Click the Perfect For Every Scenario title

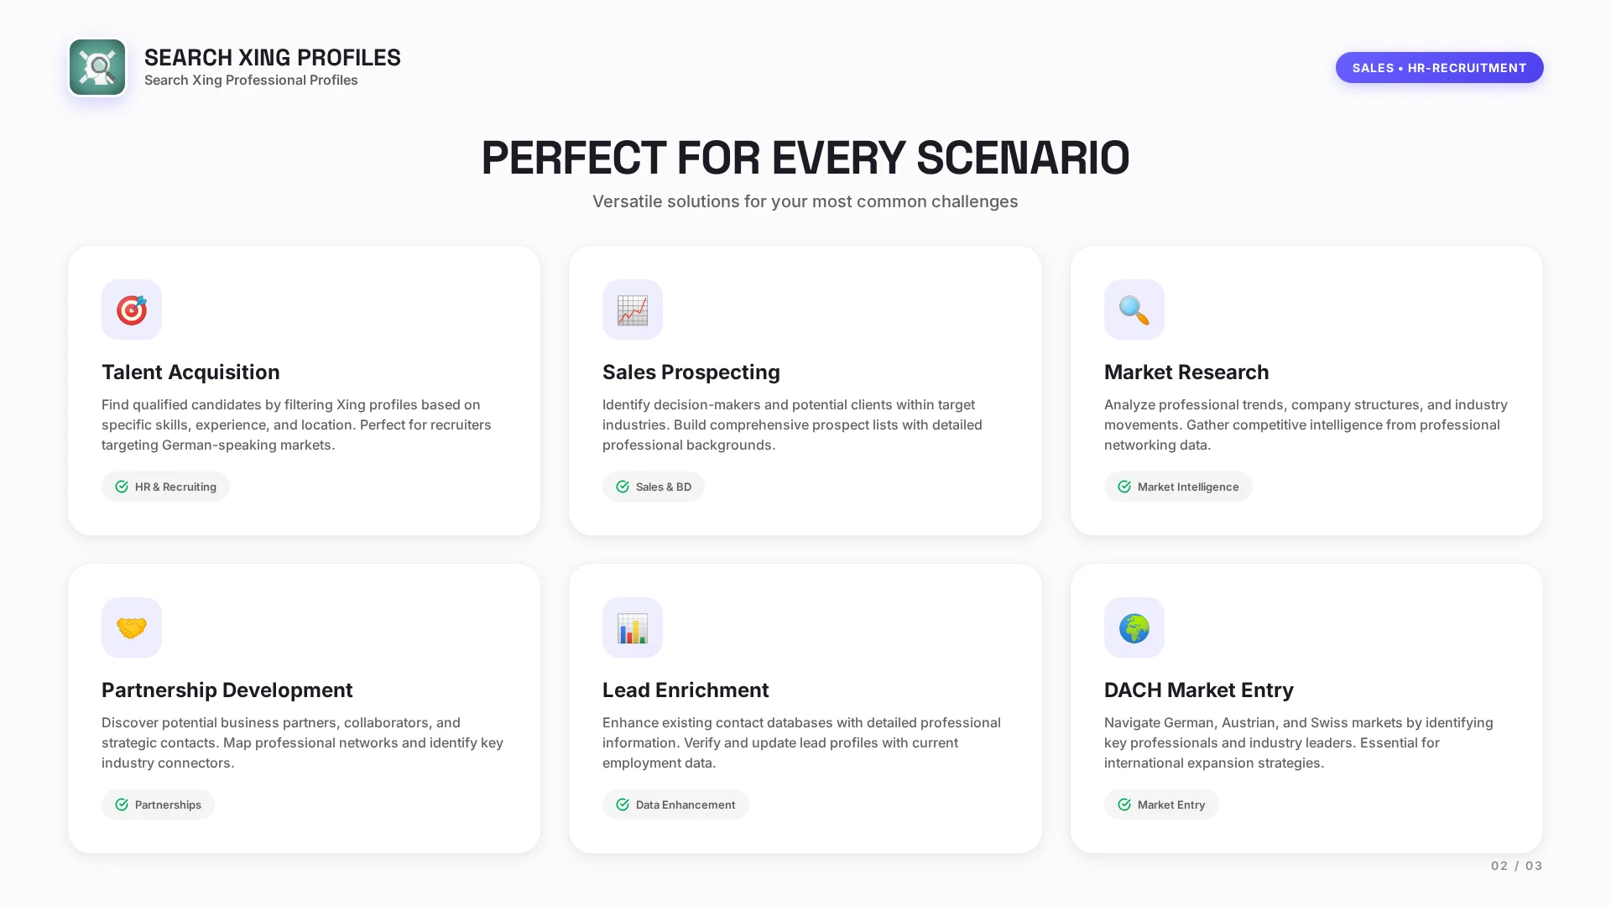pyautogui.click(x=805, y=158)
